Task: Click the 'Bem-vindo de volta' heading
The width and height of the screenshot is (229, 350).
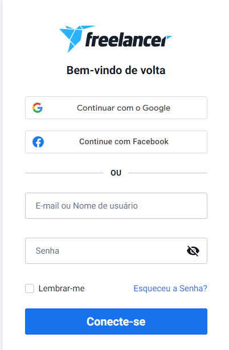Action: point(116,70)
